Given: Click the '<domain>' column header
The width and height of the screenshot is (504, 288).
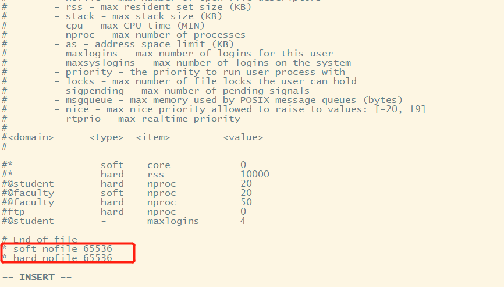Looking at the screenshot, I should (x=31, y=137).
